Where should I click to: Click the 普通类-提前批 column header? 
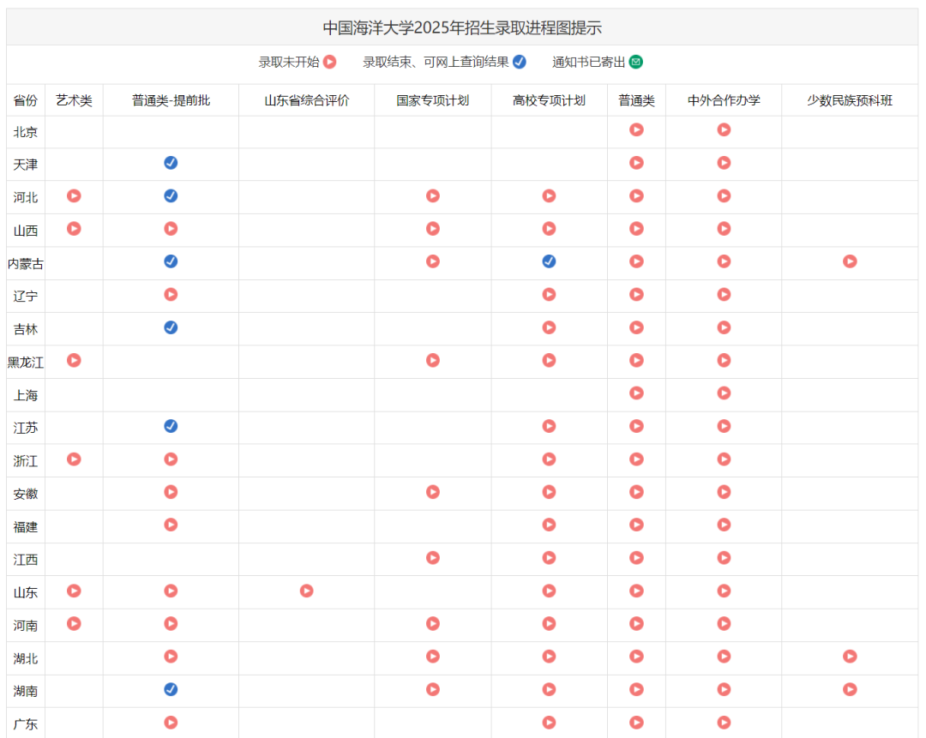point(171,101)
